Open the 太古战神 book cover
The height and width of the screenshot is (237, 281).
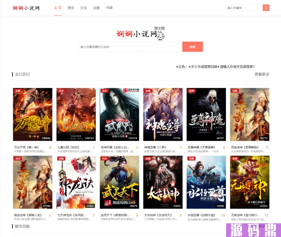click(x=163, y=182)
